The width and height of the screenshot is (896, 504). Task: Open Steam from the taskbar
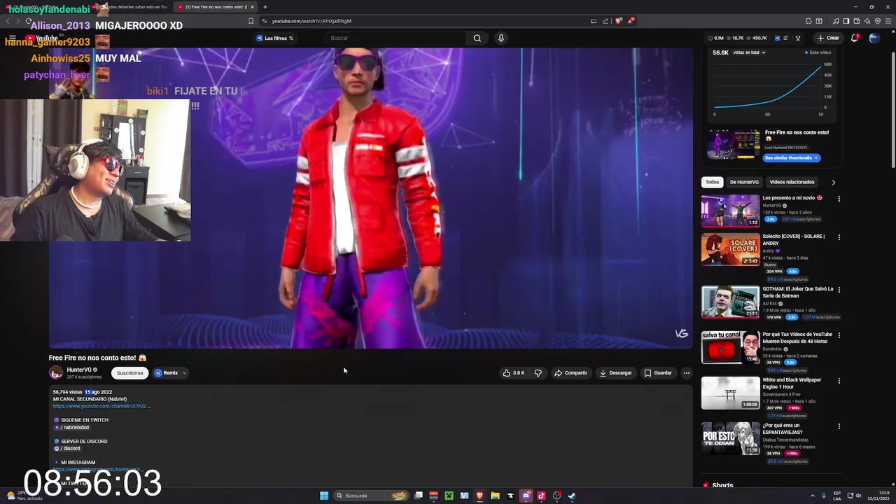(572, 496)
